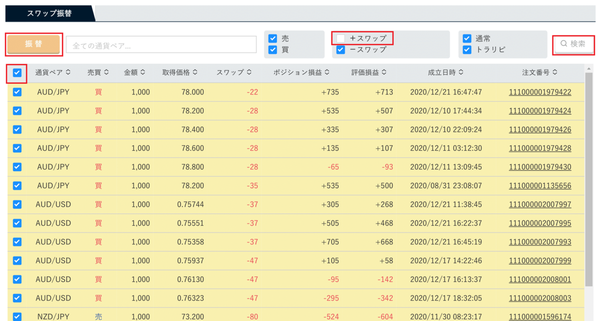Uncheck the row with order 111000002007997
601x321 pixels.
coord(17,204)
